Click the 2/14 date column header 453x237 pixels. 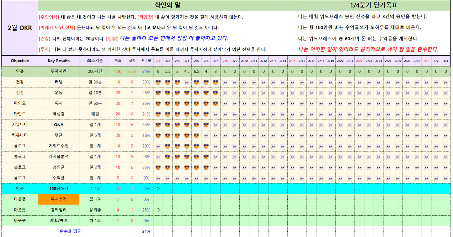tap(283, 61)
